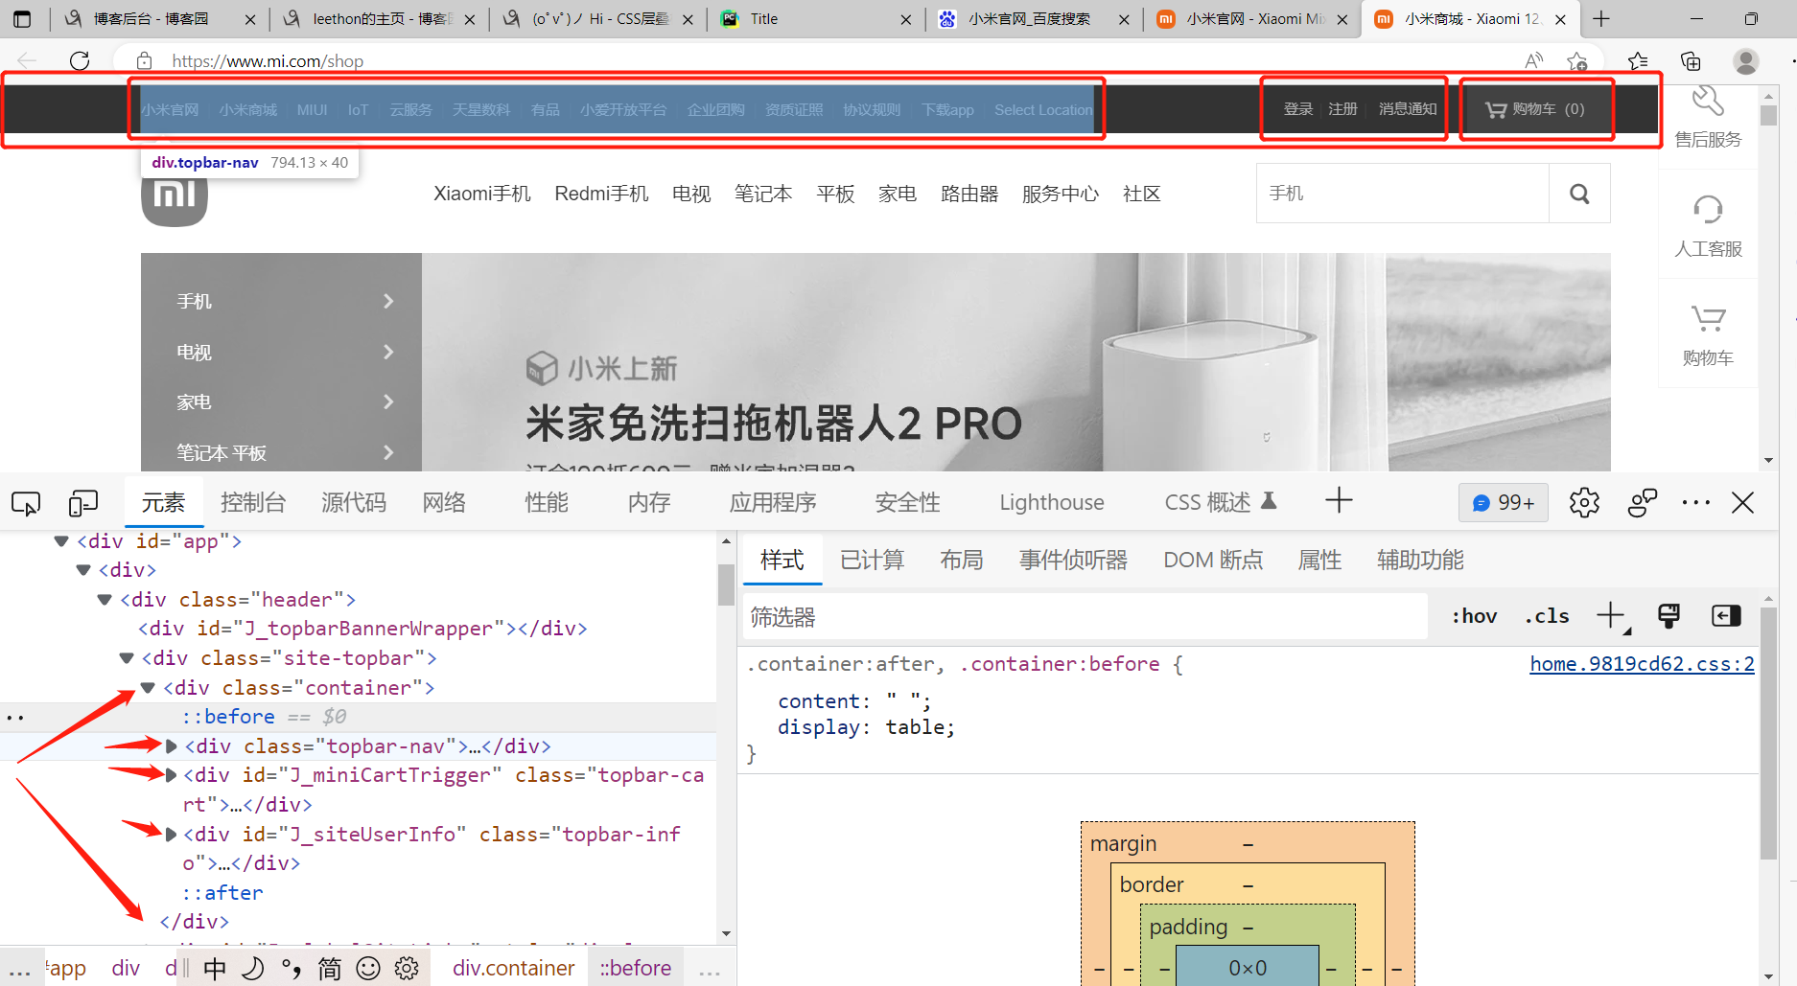The width and height of the screenshot is (1797, 986).
Task: Expand the 电视 category menu row
Action: [x=282, y=352]
